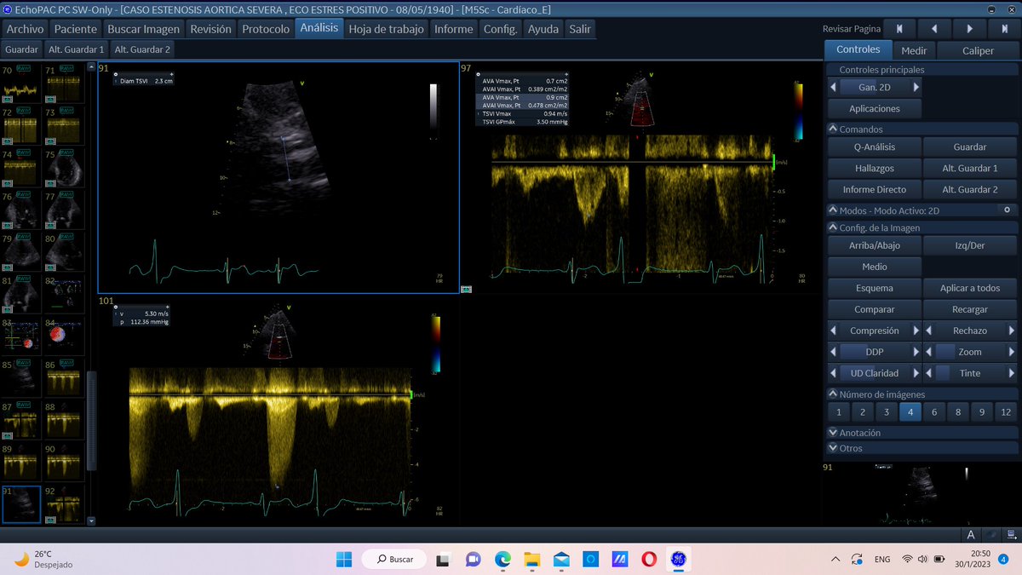
Task: Open Wi-Fi network tray icon
Action: [x=908, y=559]
